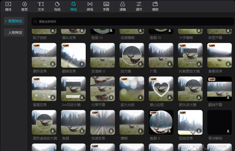Open the 转场 transitions tab
This screenshot has width=235, height=151.
pos(90,6)
